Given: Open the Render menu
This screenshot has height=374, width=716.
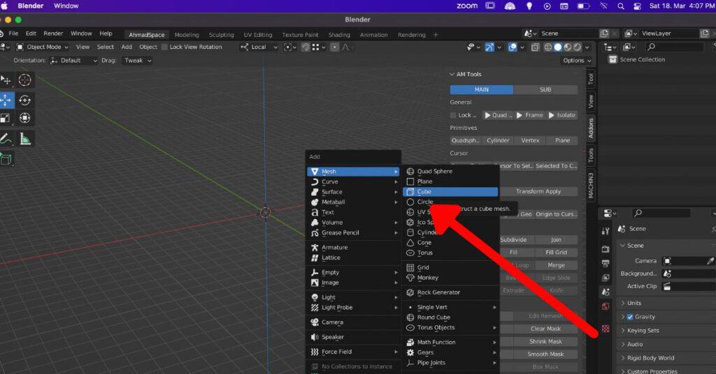Looking at the screenshot, I should click(53, 33).
